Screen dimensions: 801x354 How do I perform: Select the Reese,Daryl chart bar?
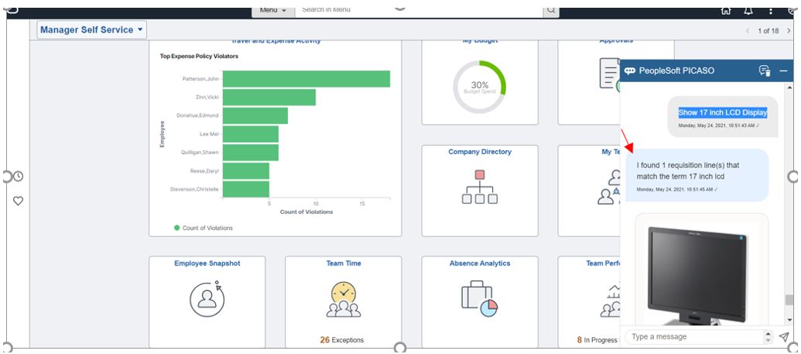point(246,171)
